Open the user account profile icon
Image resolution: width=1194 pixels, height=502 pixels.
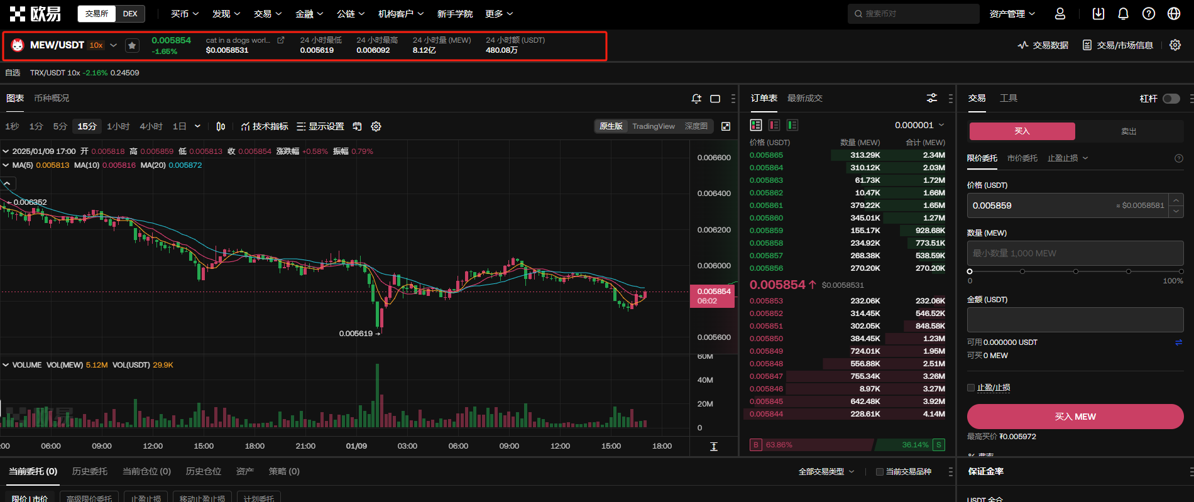tap(1060, 14)
